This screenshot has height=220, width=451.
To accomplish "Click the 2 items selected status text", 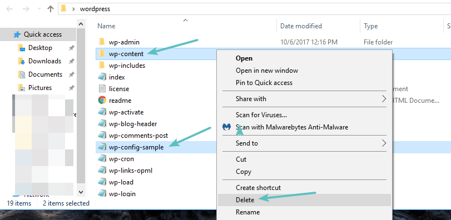I will click(x=66, y=203).
